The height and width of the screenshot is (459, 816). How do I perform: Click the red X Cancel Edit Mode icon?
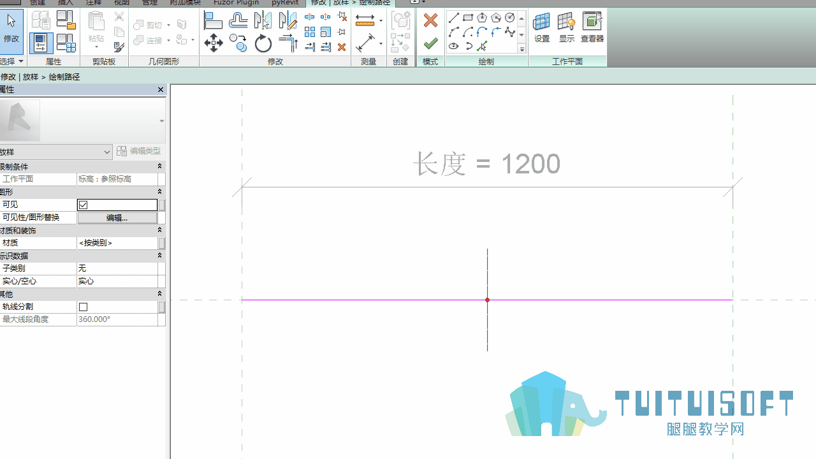tap(430, 20)
